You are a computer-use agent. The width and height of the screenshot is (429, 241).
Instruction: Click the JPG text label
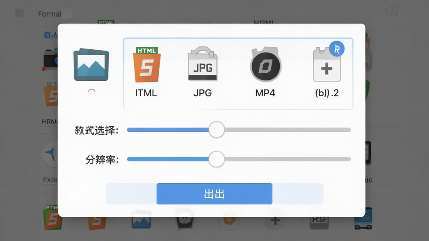[203, 93]
